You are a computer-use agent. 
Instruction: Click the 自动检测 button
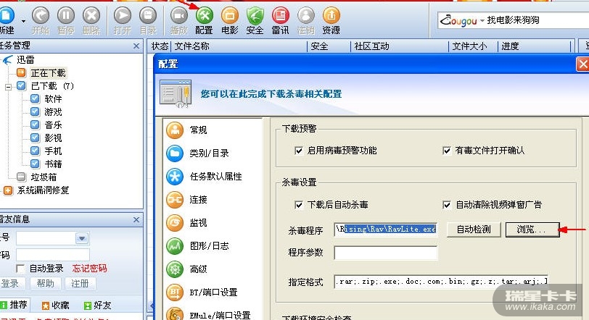click(x=474, y=230)
